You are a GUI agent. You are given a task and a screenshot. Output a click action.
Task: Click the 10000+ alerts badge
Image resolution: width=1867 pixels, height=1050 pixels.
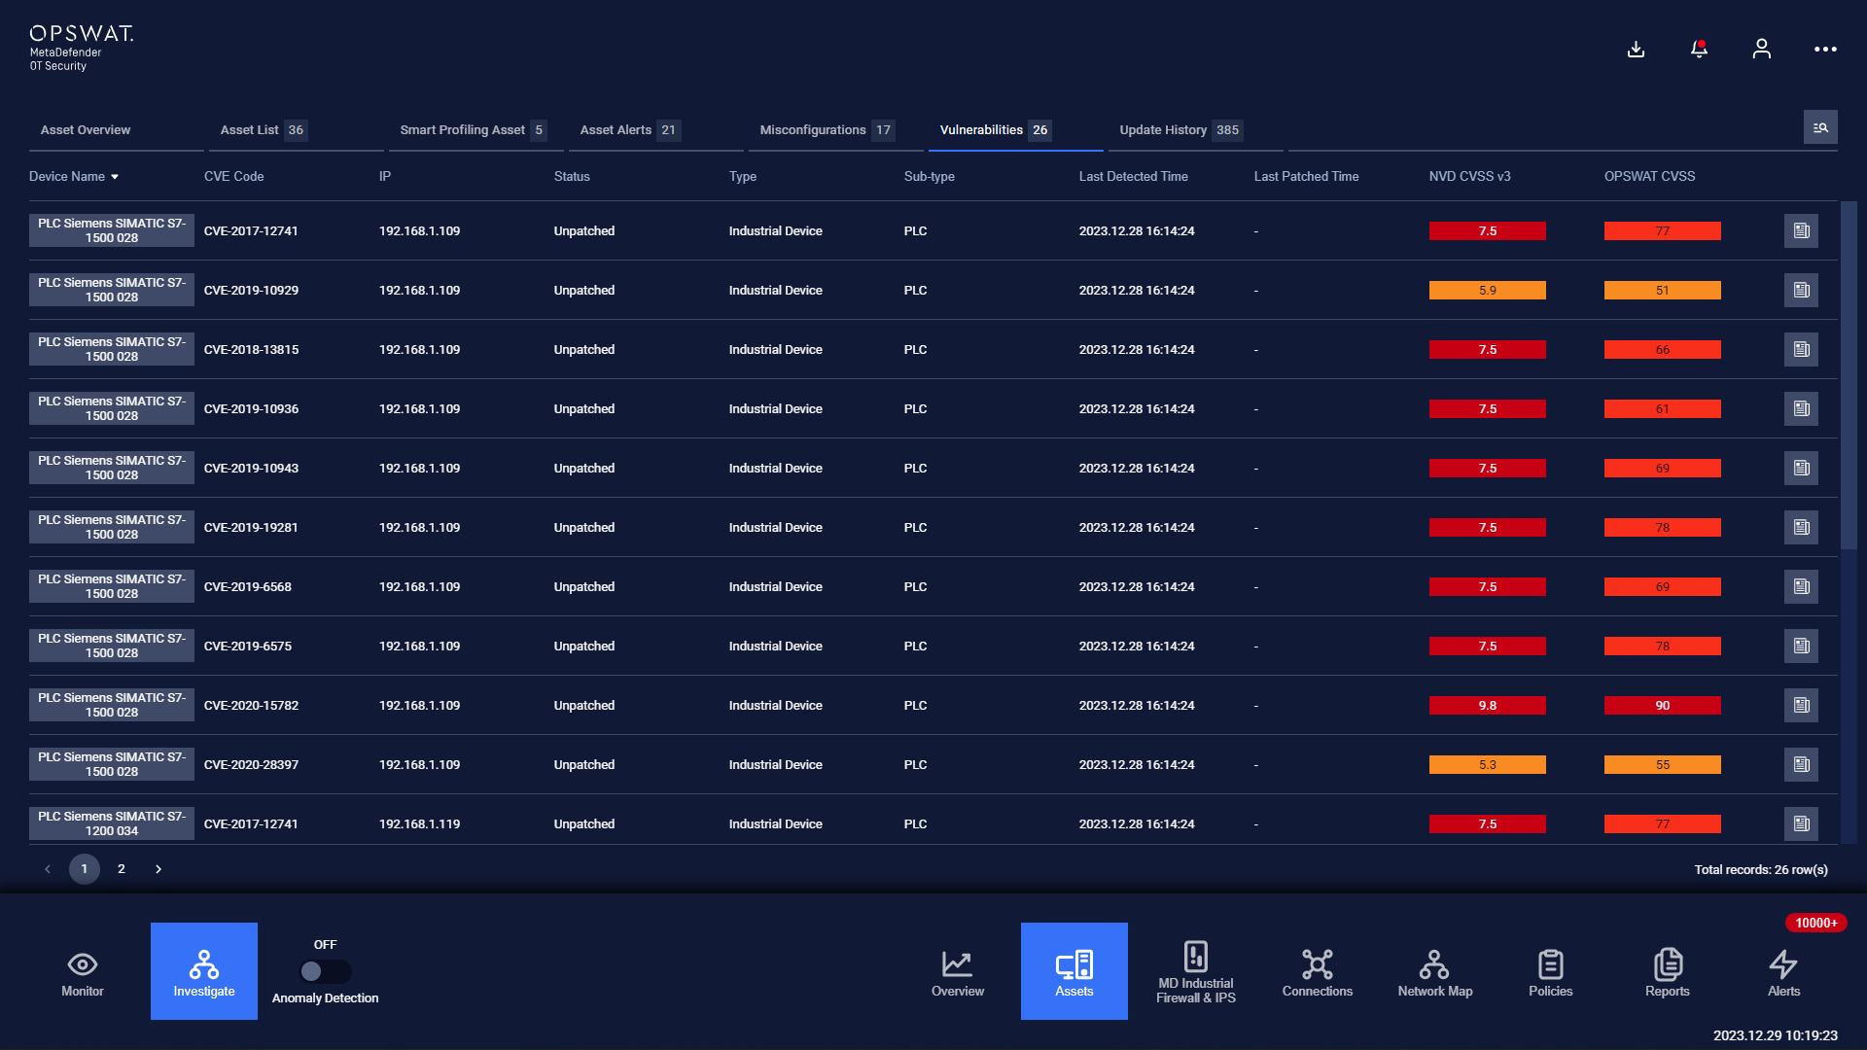[1815, 923]
